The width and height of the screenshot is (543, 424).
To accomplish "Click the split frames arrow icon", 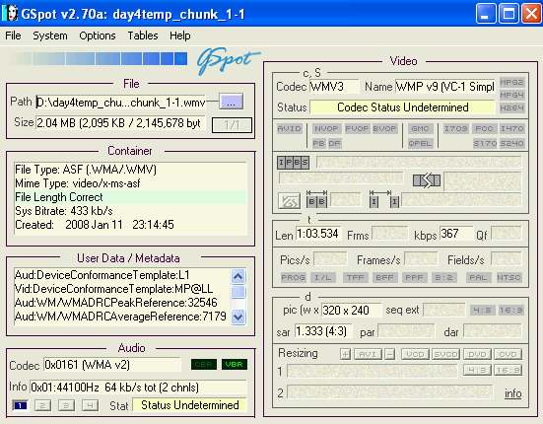I will [x=427, y=180].
